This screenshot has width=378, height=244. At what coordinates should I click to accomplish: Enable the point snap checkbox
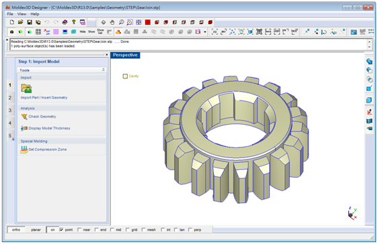point(61,230)
